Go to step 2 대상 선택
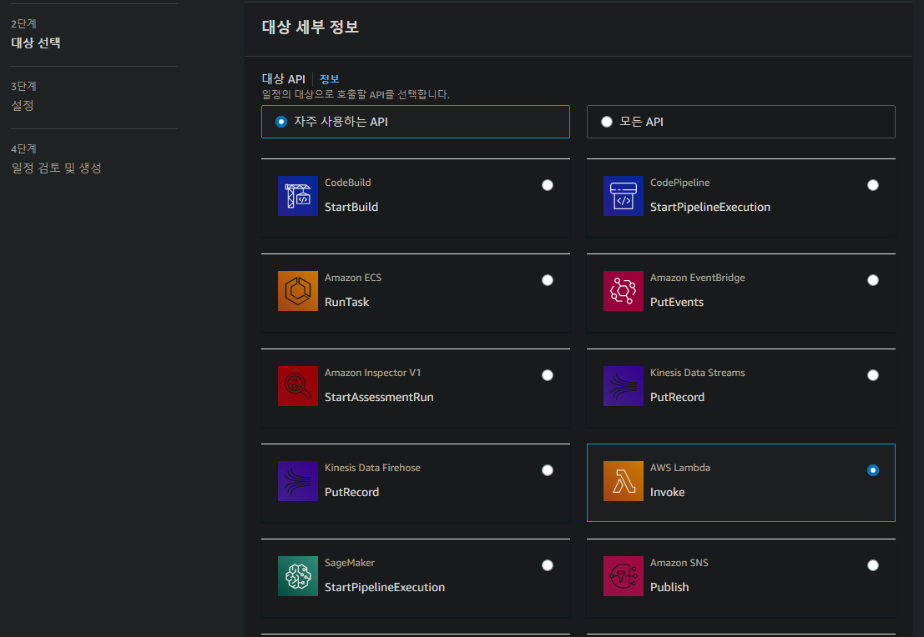 (x=36, y=43)
